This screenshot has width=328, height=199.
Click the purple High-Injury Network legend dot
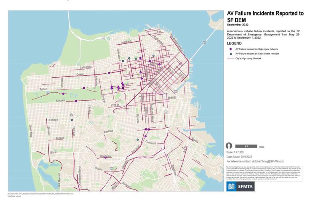[231, 48]
